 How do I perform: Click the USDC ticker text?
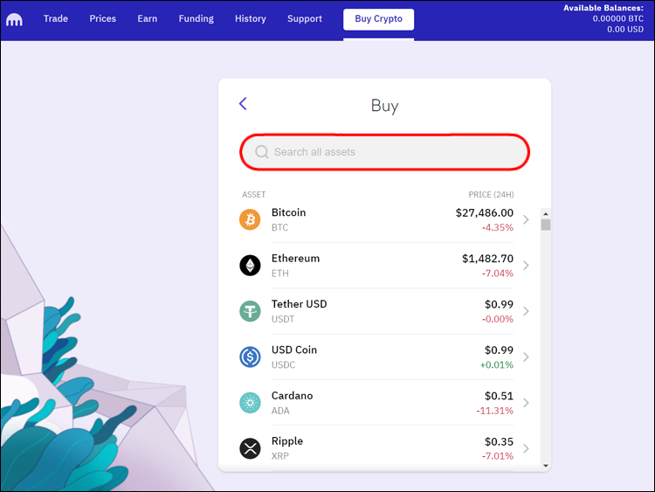click(283, 365)
